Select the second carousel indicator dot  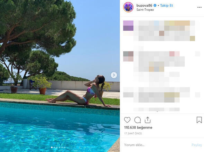click(54, 147)
